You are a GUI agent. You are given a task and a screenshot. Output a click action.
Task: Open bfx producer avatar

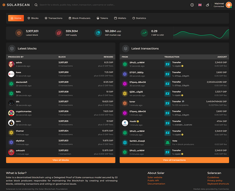[11, 103]
